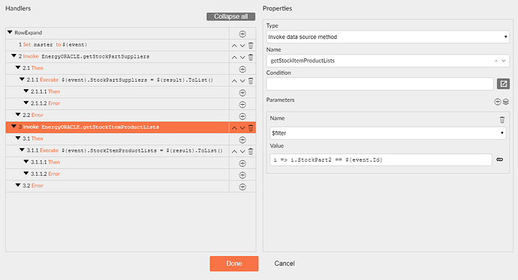
Task: Collapse the 2 Invoke getStockPartSuppliers node
Action: pyautogui.click(x=14, y=56)
